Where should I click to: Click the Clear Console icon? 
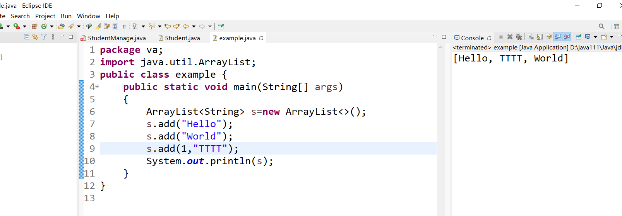tap(531, 37)
